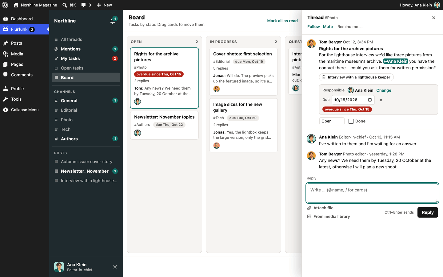Clear the due date with the x
This screenshot has height=277, width=443.
coord(381,100)
